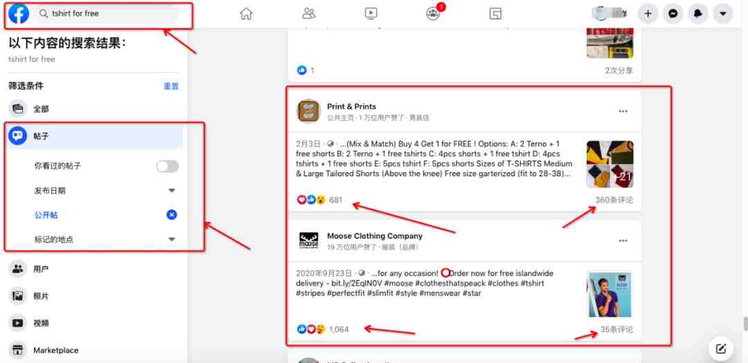Open the Groups icon with notification badge
The height and width of the screenshot is (363, 748).
pyautogui.click(x=433, y=14)
